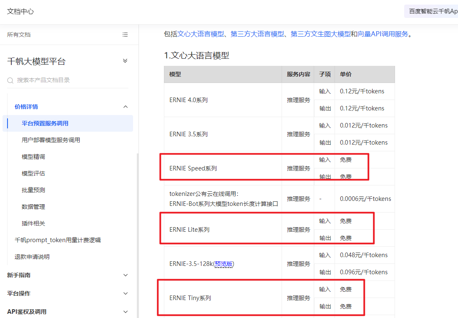Click the ERNIE Lite系列 table cell
This screenshot has height=318, width=458.
click(223, 230)
